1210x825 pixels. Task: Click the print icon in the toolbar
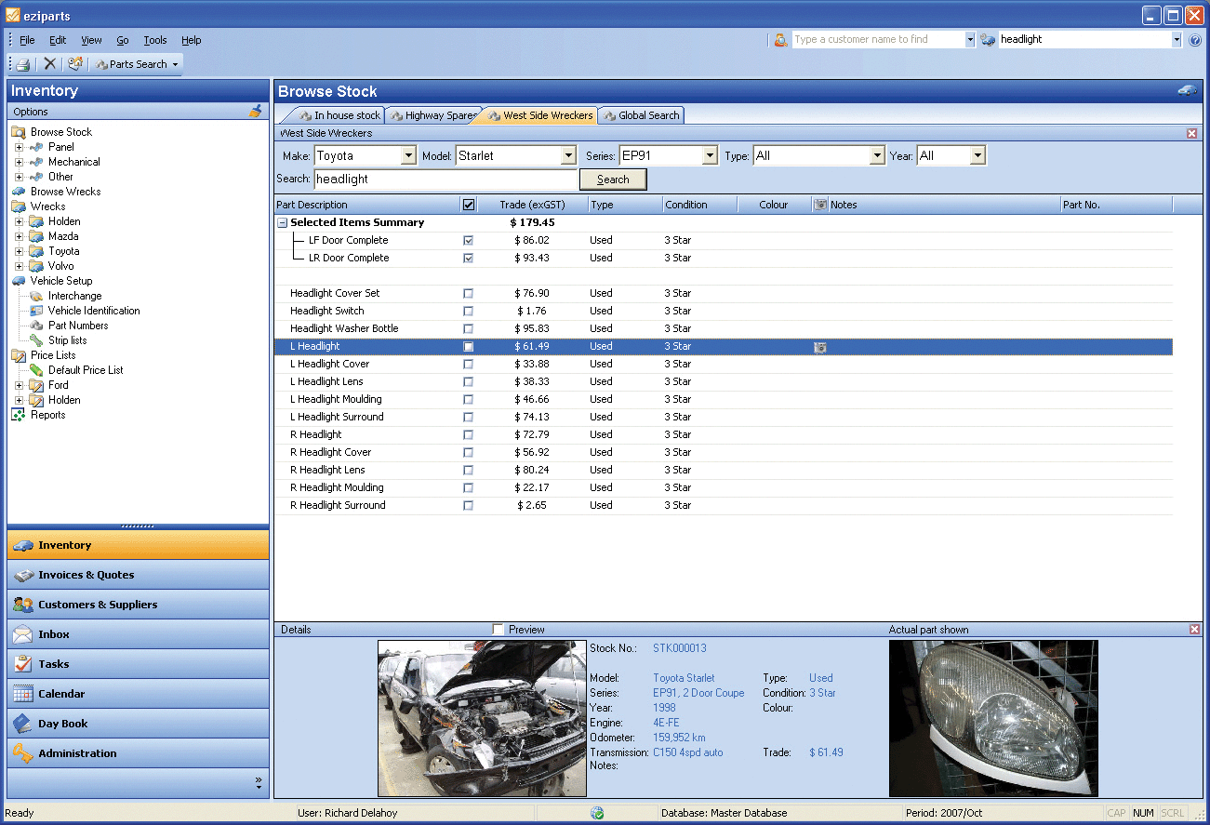(x=23, y=64)
